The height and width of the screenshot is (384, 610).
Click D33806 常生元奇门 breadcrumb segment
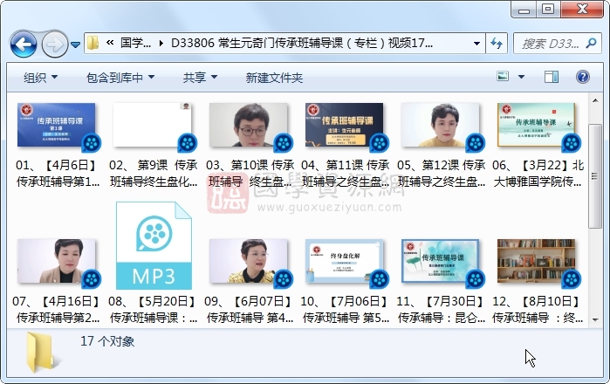point(301,43)
